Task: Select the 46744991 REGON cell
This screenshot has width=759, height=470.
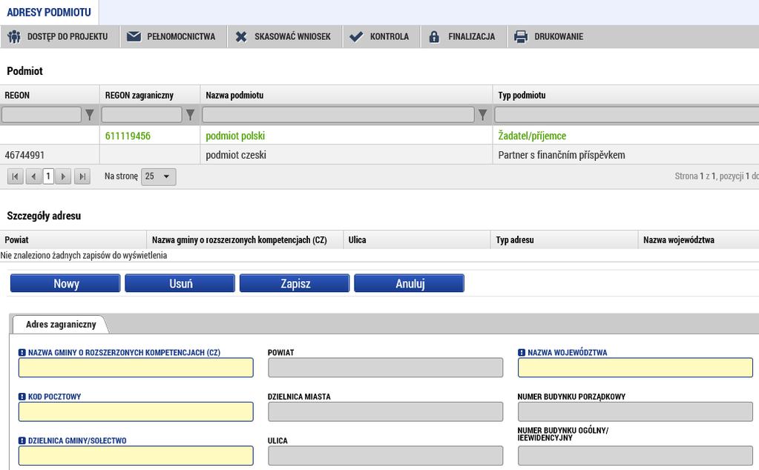Action: coord(50,155)
